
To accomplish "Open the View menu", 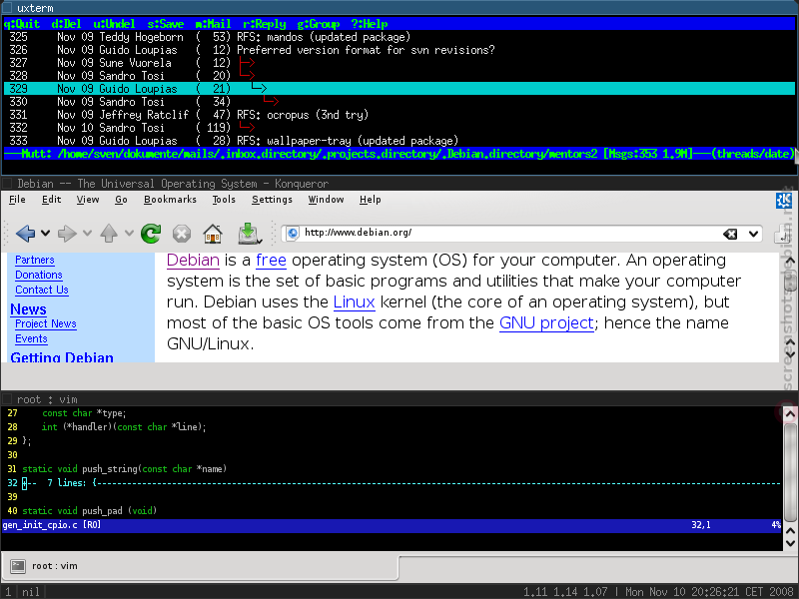I will click(x=88, y=200).
